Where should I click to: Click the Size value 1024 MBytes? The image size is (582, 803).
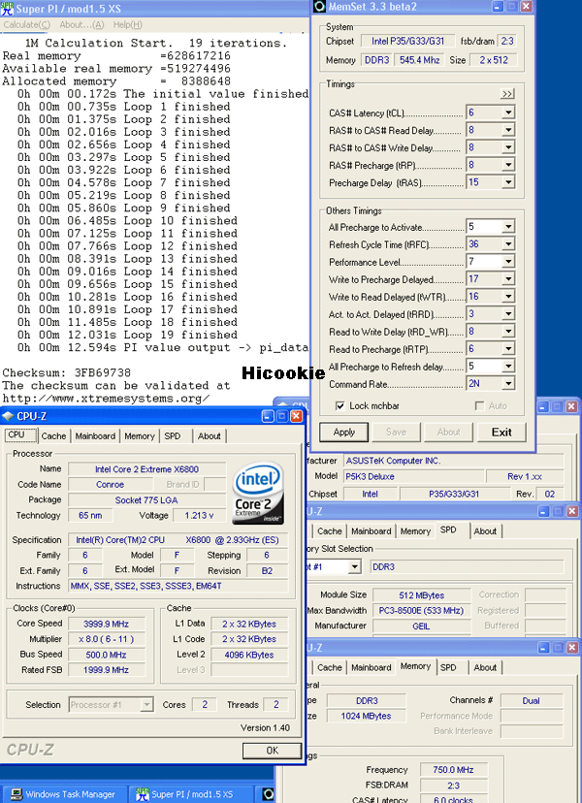(x=366, y=716)
